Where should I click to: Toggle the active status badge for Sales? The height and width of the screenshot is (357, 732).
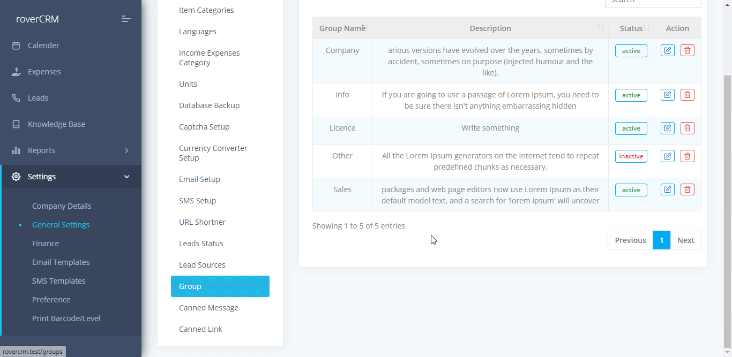631,190
